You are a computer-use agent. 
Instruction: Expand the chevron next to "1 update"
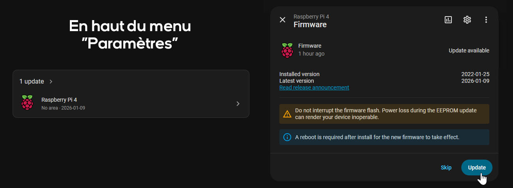tap(51, 82)
